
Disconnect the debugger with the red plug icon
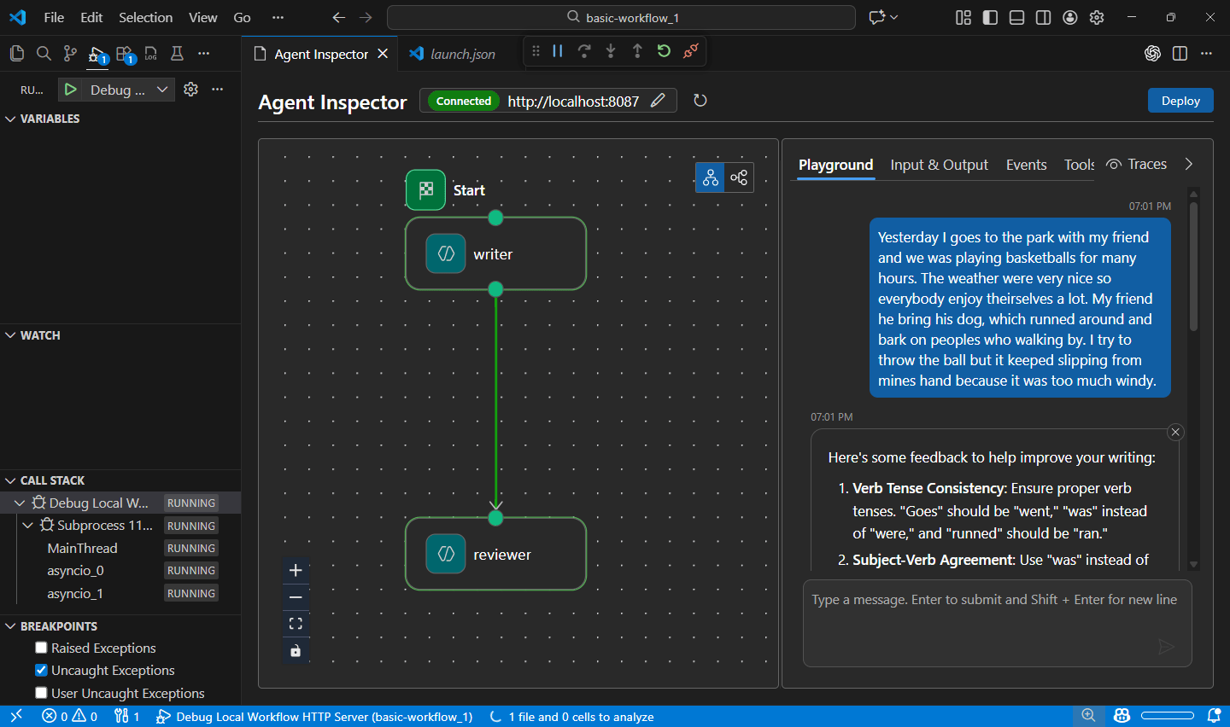[x=691, y=50]
